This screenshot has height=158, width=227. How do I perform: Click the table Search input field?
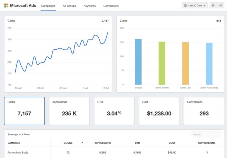tap(206, 134)
